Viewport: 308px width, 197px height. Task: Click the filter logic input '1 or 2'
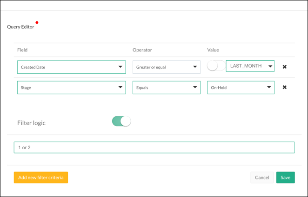click(154, 147)
